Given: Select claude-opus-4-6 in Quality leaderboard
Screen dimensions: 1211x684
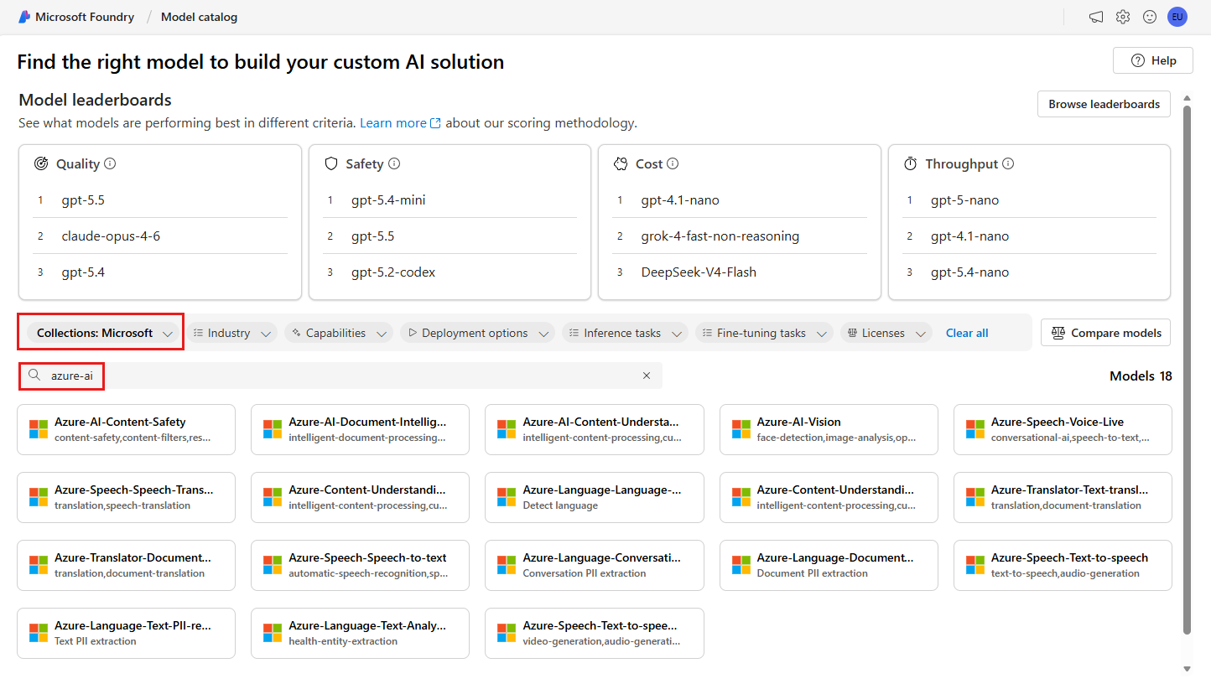Looking at the screenshot, I should [111, 236].
